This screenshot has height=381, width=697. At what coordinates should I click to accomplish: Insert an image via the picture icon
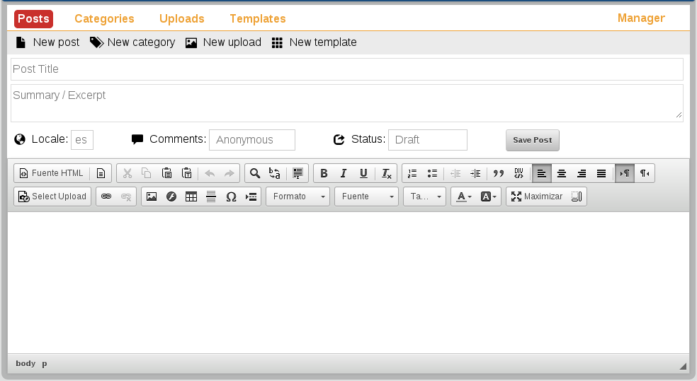point(152,197)
